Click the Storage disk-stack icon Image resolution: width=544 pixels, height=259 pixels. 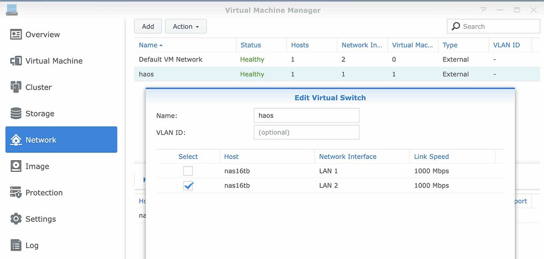click(x=16, y=113)
